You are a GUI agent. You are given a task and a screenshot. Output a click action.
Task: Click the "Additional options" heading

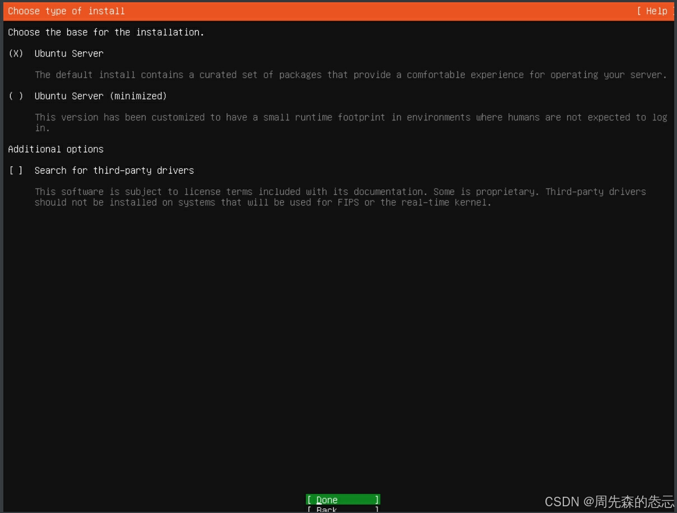[x=56, y=149]
